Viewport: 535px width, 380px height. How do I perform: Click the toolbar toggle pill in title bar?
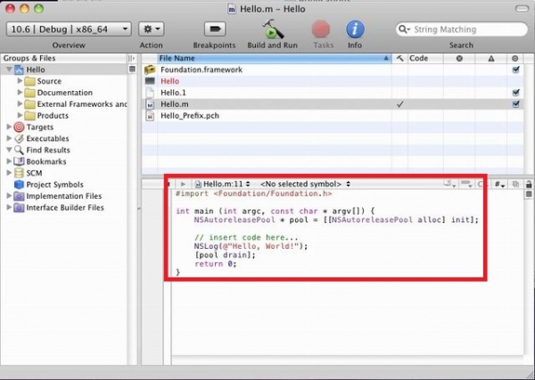click(x=522, y=9)
